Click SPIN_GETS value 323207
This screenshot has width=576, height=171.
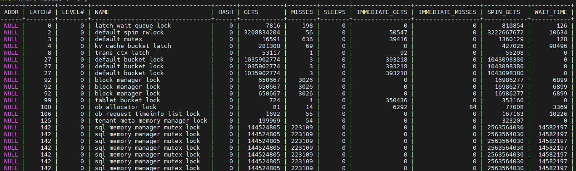coord(513,120)
